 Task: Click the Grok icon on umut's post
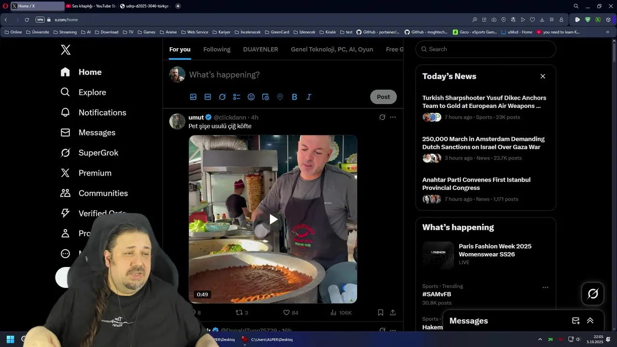tap(382, 117)
